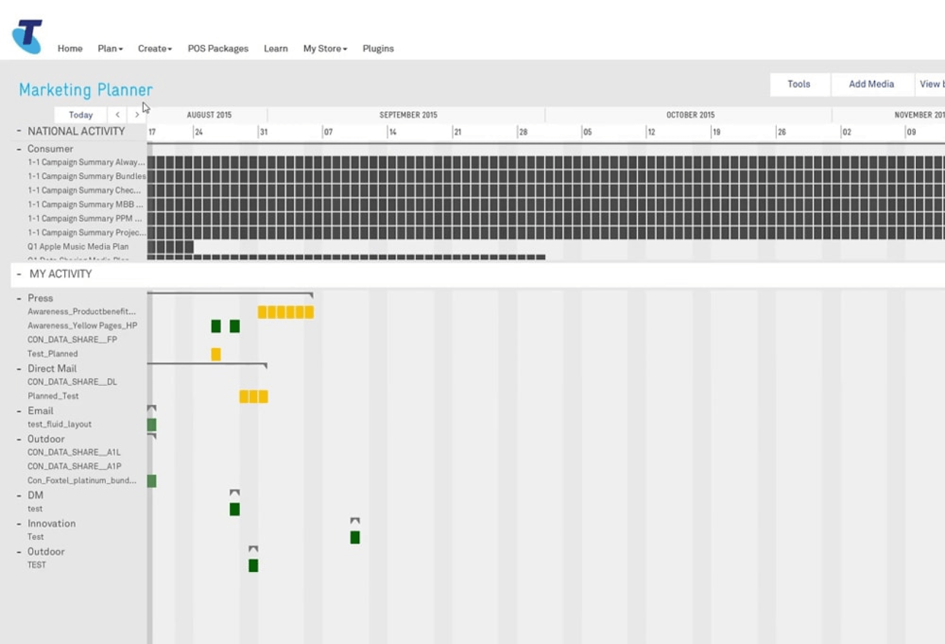Jump to Today in the planner
The height and width of the screenshot is (644, 945).
click(81, 114)
